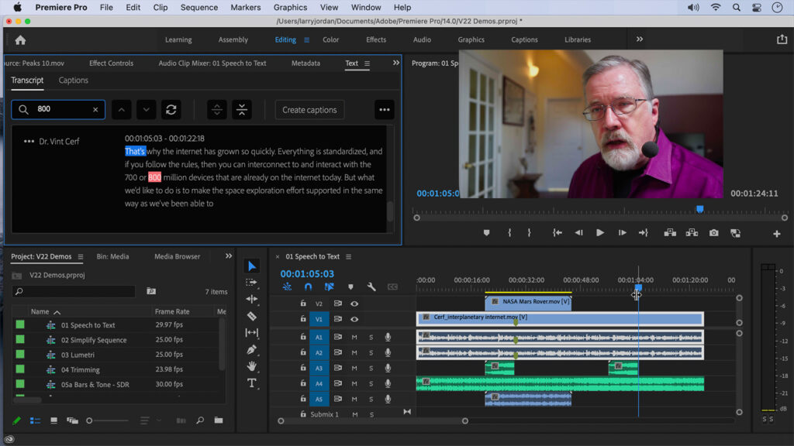The image size is (794, 446).
Task: Open the Sequence menu
Action: click(x=199, y=7)
